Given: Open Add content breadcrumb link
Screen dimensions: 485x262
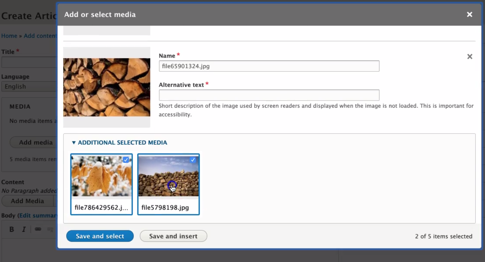Looking at the screenshot, I should pyautogui.click(x=40, y=36).
